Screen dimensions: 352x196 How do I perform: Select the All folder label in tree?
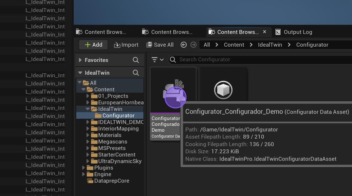[93, 83]
